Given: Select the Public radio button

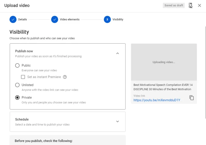Looking at the screenshot, I should pyautogui.click(x=17, y=66).
